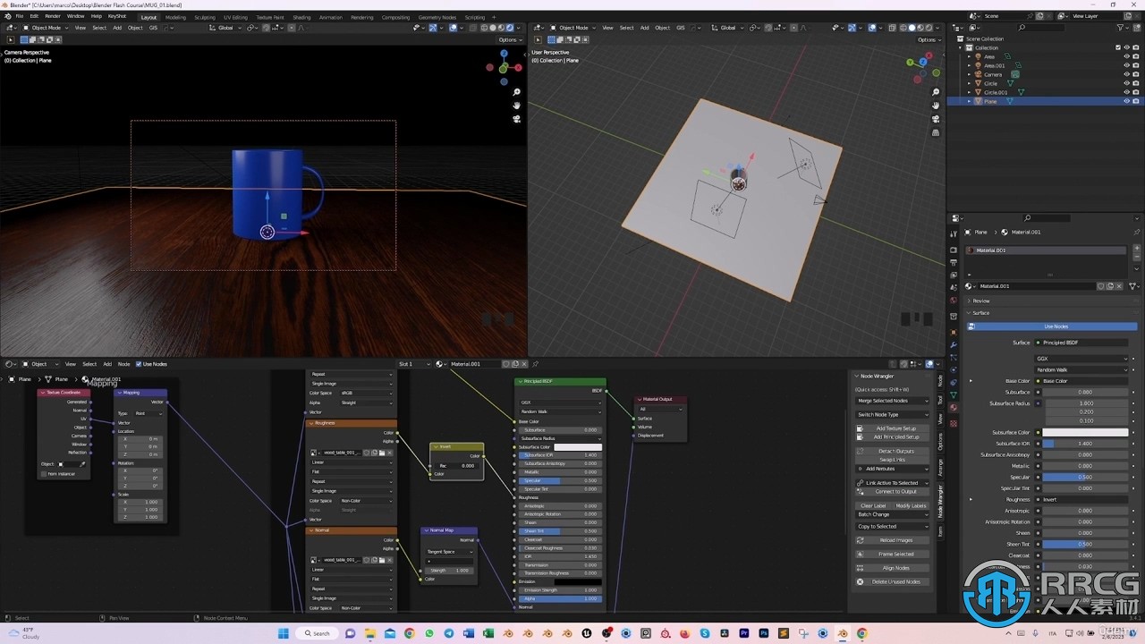
Task: Click the Circle mesh icon in outliner
Action: click(x=978, y=83)
